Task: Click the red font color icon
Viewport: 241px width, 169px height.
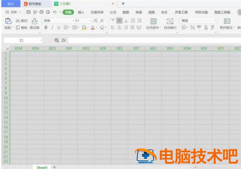Action: pyautogui.click(x=93, y=28)
